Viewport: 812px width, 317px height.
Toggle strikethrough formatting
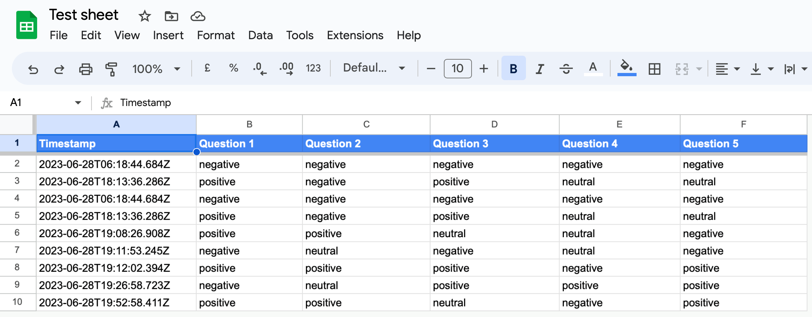(566, 68)
